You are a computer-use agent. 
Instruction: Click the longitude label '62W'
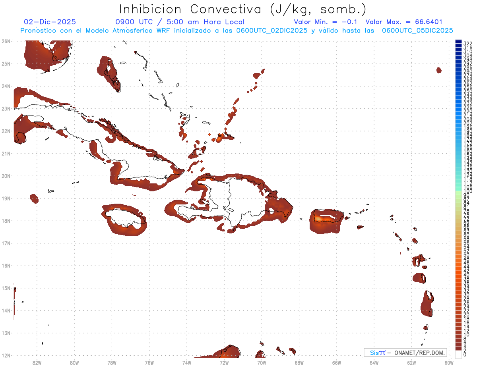(411, 362)
